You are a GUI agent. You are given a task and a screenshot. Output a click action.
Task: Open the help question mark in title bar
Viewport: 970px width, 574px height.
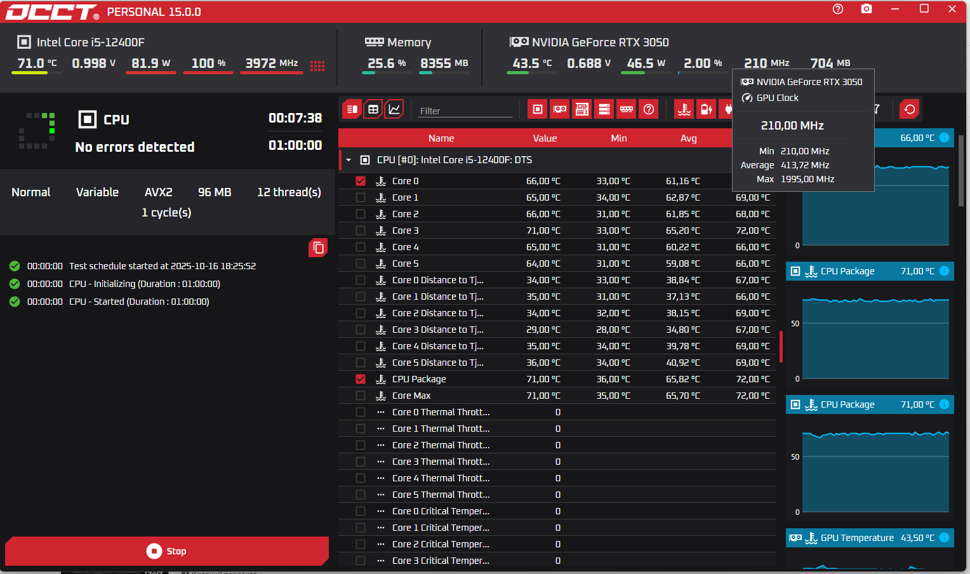[x=838, y=9]
